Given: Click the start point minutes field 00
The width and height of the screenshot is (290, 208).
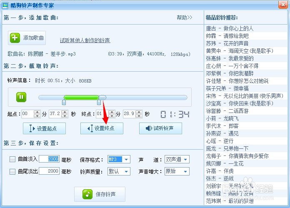Looking at the screenshot, I should tap(28, 114).
